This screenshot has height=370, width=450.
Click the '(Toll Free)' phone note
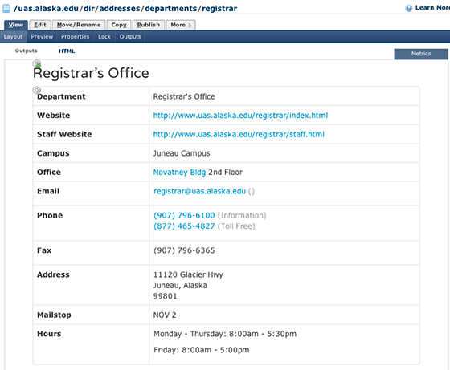(x=236, y=226)
